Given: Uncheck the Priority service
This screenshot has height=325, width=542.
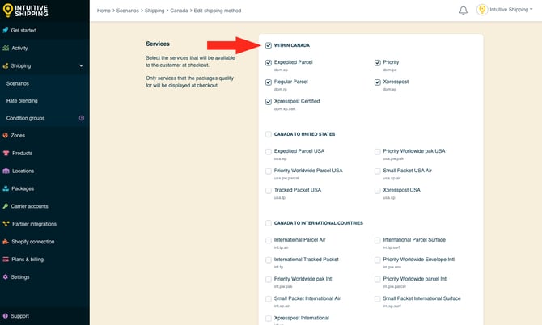Looking at the screenshot, I should tap(378, 63).
